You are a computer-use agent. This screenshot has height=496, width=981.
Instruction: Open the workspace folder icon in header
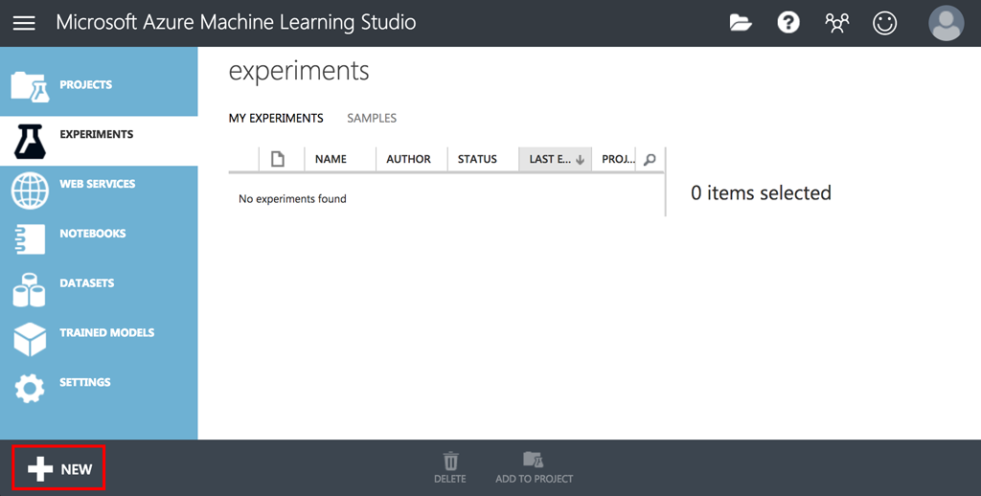click(x=741, y=23)
